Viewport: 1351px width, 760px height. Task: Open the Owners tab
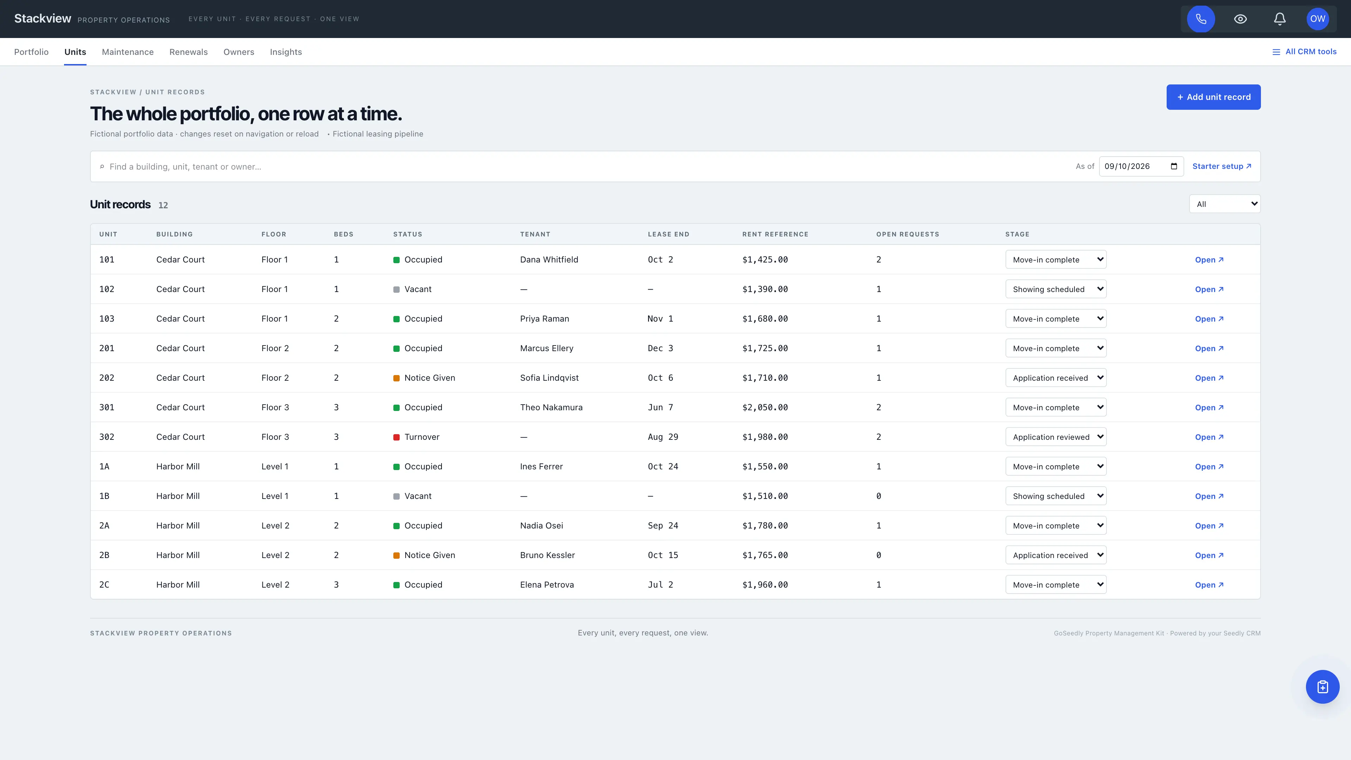pyautogui.click(x=239, y=52)
